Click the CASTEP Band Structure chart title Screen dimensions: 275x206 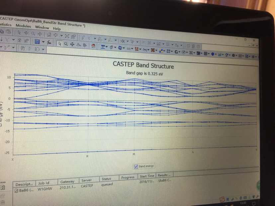(143, 65)
